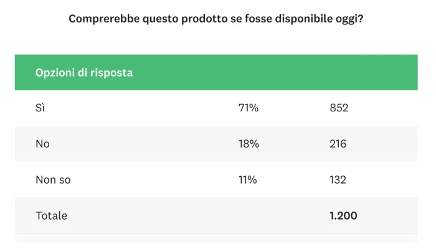436x249 pixels.
Task: Select the "No" answer option label
Action: 42,144
